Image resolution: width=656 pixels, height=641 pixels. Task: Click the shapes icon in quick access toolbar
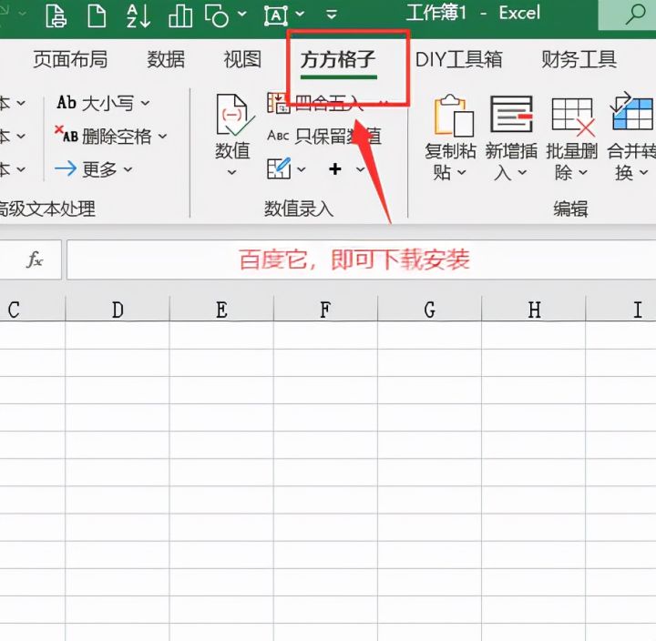[x=216, y=15]
